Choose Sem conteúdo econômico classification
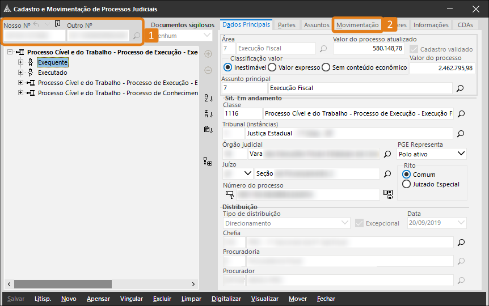489x306 pixels. pyautogui.click(x=326, y=67)
